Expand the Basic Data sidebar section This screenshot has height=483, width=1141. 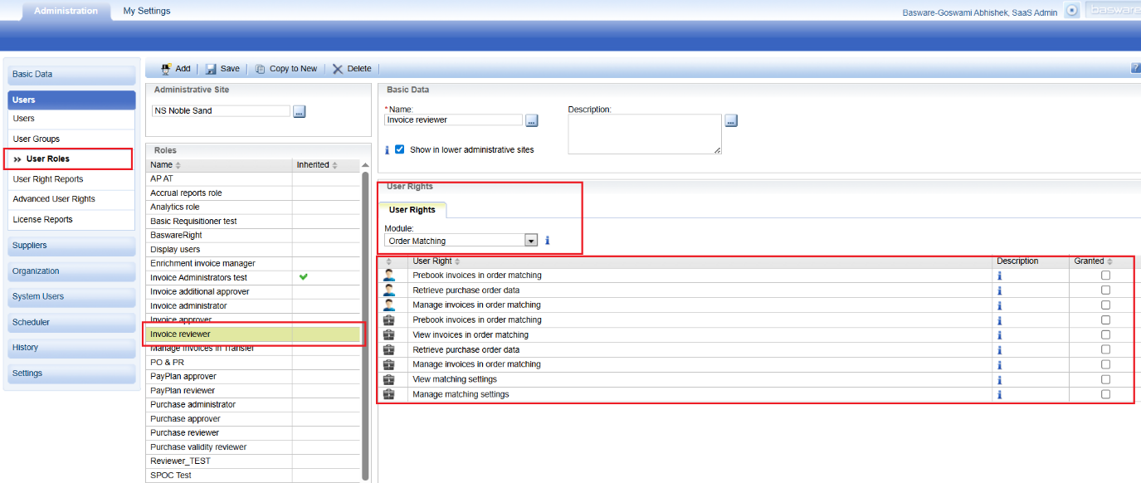(71, 75)
